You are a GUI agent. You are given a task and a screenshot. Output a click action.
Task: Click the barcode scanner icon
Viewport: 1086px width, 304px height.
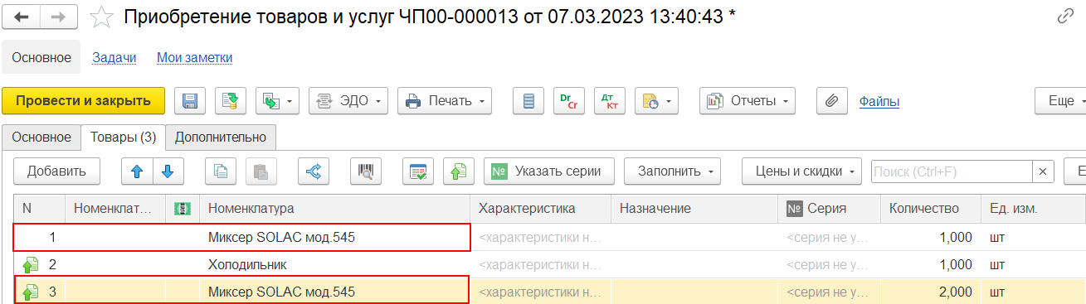click(x=365, y=171)
